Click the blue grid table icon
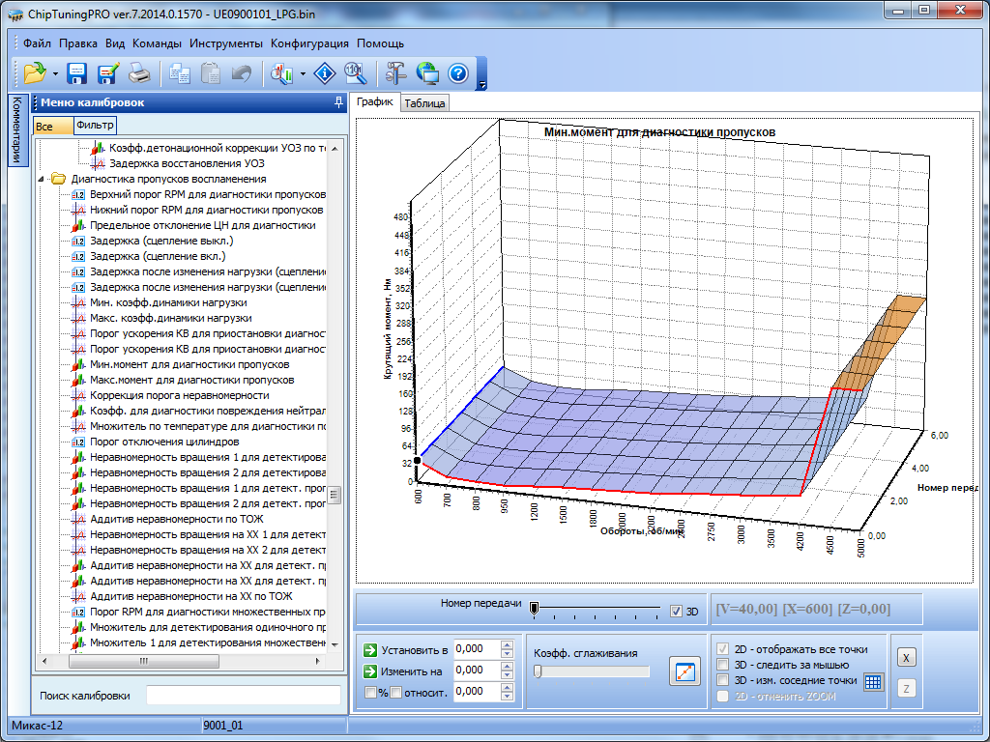The image size is (990, 742). coord(873,681)
